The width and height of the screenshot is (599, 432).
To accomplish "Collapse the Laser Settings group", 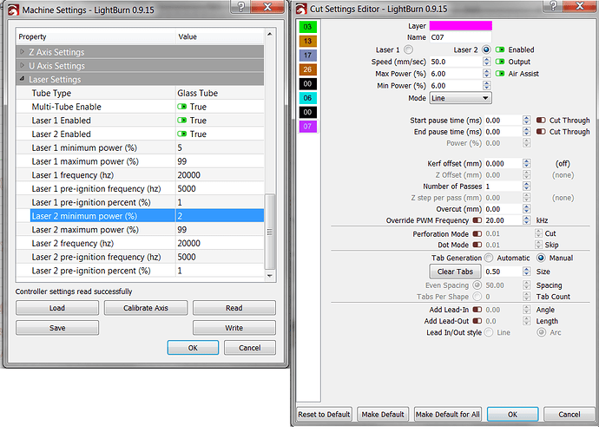I will (23, 79).
